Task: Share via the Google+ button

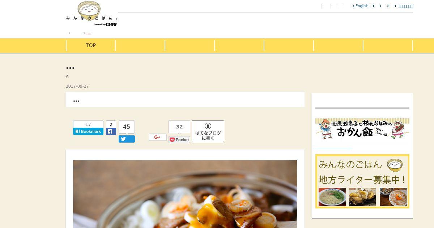Action: [x=158, y=137]
